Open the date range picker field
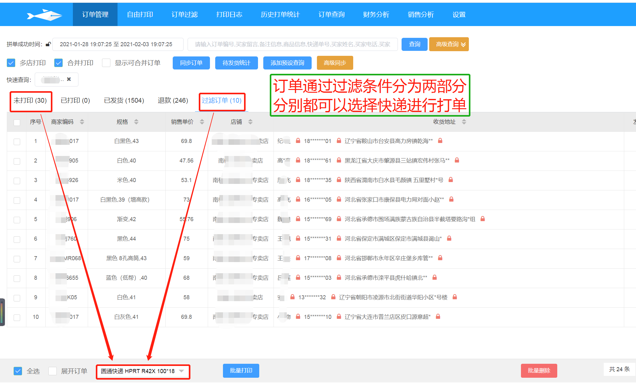636x383 pixels. click(118, 44)
